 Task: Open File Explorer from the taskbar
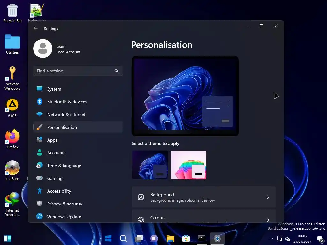click(x=171, y=239)
